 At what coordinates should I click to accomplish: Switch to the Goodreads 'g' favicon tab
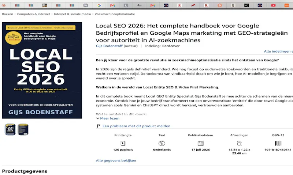coord(233,5)
